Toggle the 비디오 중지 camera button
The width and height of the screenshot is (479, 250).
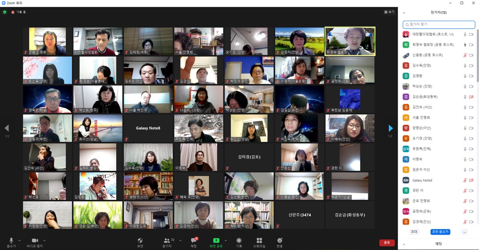35,241
